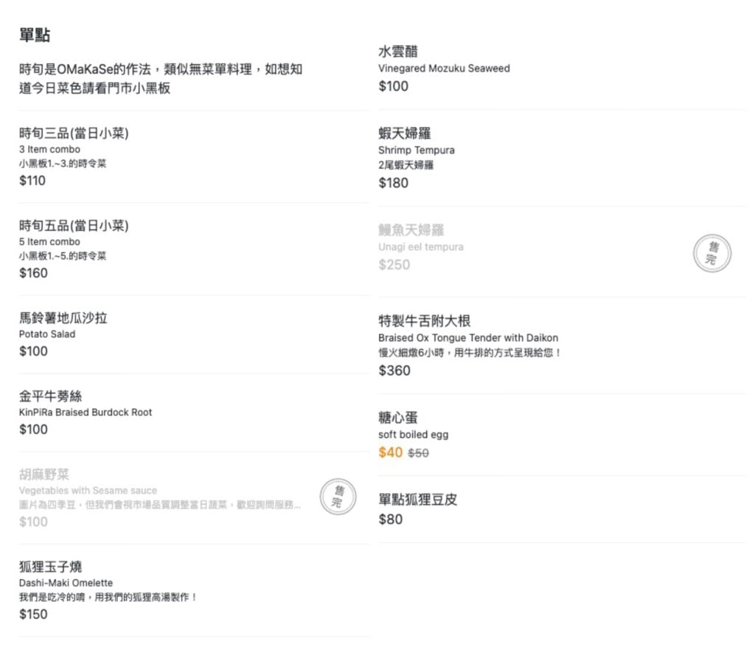Select the 時旬三品 3 Item combo

[74, 134]
